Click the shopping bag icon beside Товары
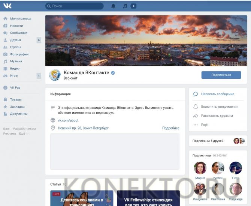The height and width of the screenshot is (206, 251). [x=5, y=99]
